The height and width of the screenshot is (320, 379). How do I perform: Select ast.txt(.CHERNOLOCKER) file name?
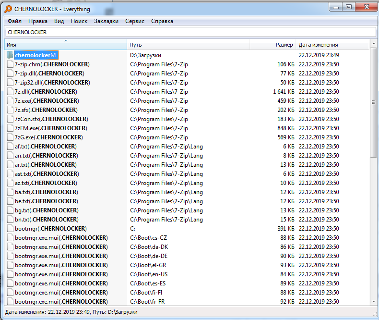tap(47, 174)
